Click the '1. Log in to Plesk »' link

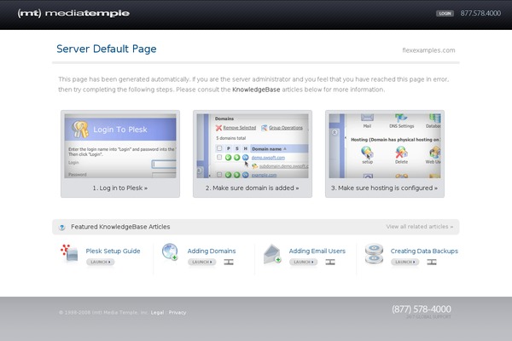120,188
